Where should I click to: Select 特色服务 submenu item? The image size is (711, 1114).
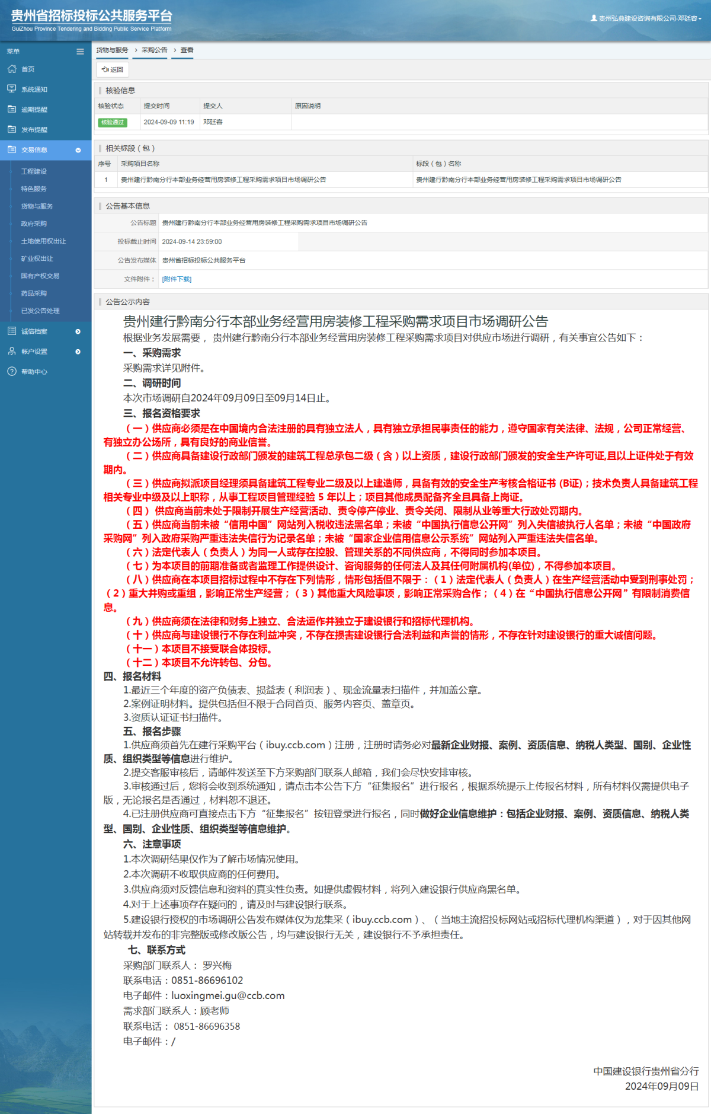pos(34,189)
